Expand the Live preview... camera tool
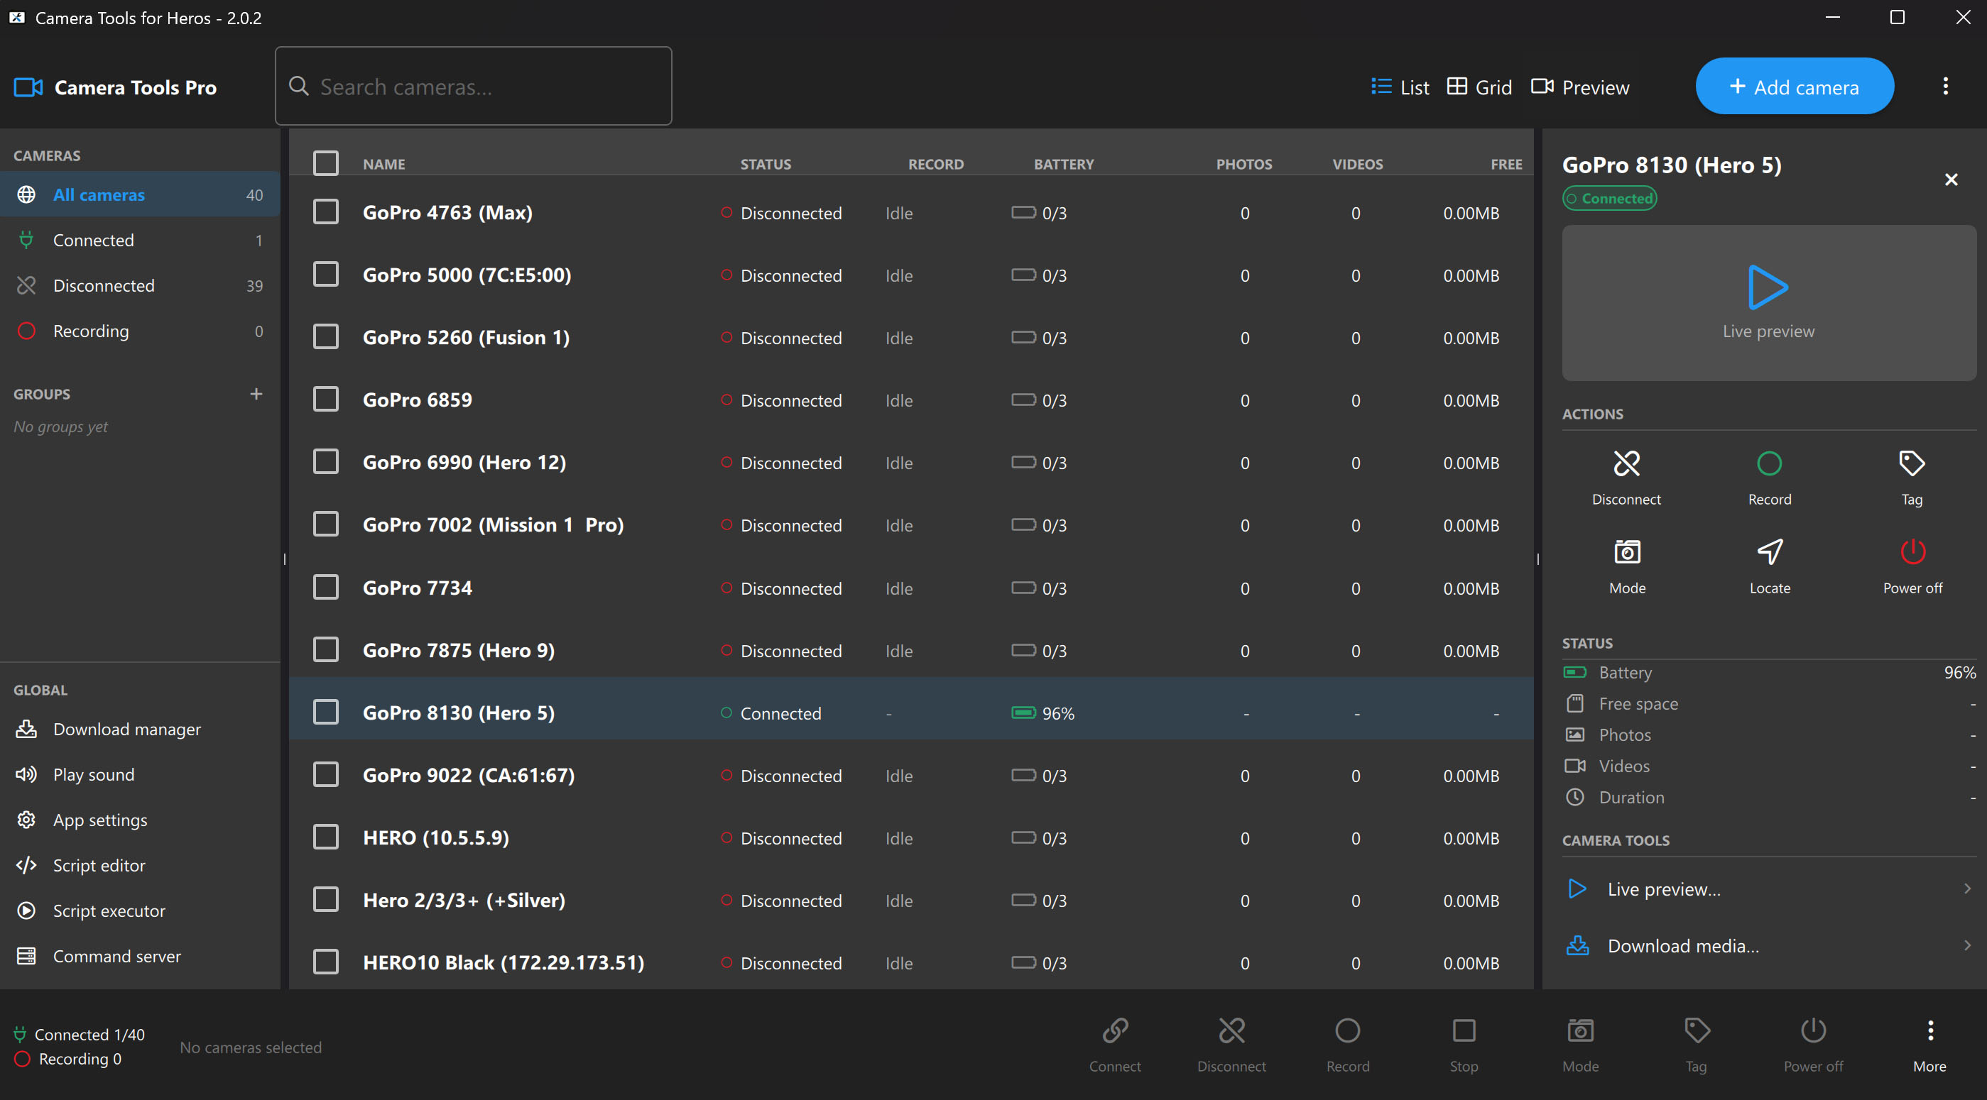This screenshot has width=1987, height=1100. (1769, 889)
